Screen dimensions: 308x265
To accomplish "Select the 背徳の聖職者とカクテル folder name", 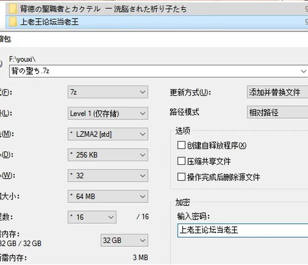I will pyautogui.click(x=103, y=9).
